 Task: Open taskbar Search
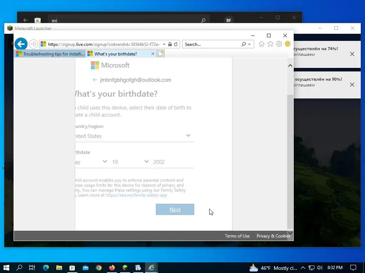coord(19,268)
